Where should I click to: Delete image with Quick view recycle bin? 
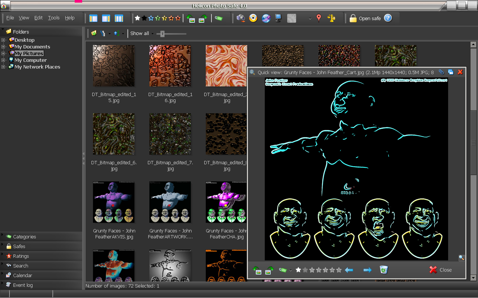[x=384, y=270]
